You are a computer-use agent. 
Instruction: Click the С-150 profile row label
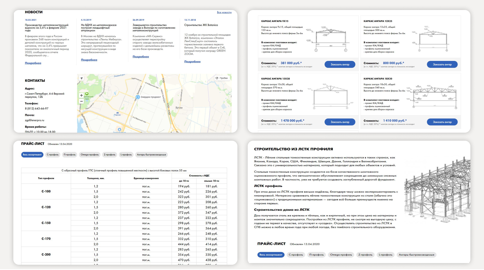(x=46, y=223)
